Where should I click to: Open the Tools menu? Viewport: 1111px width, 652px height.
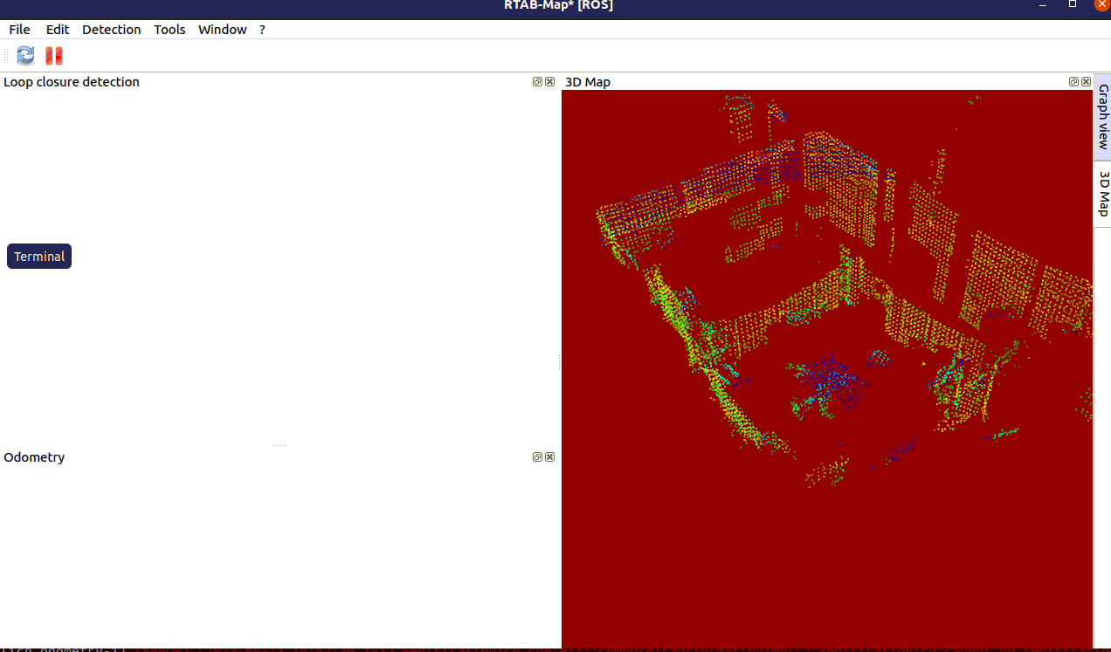point(169,29)
